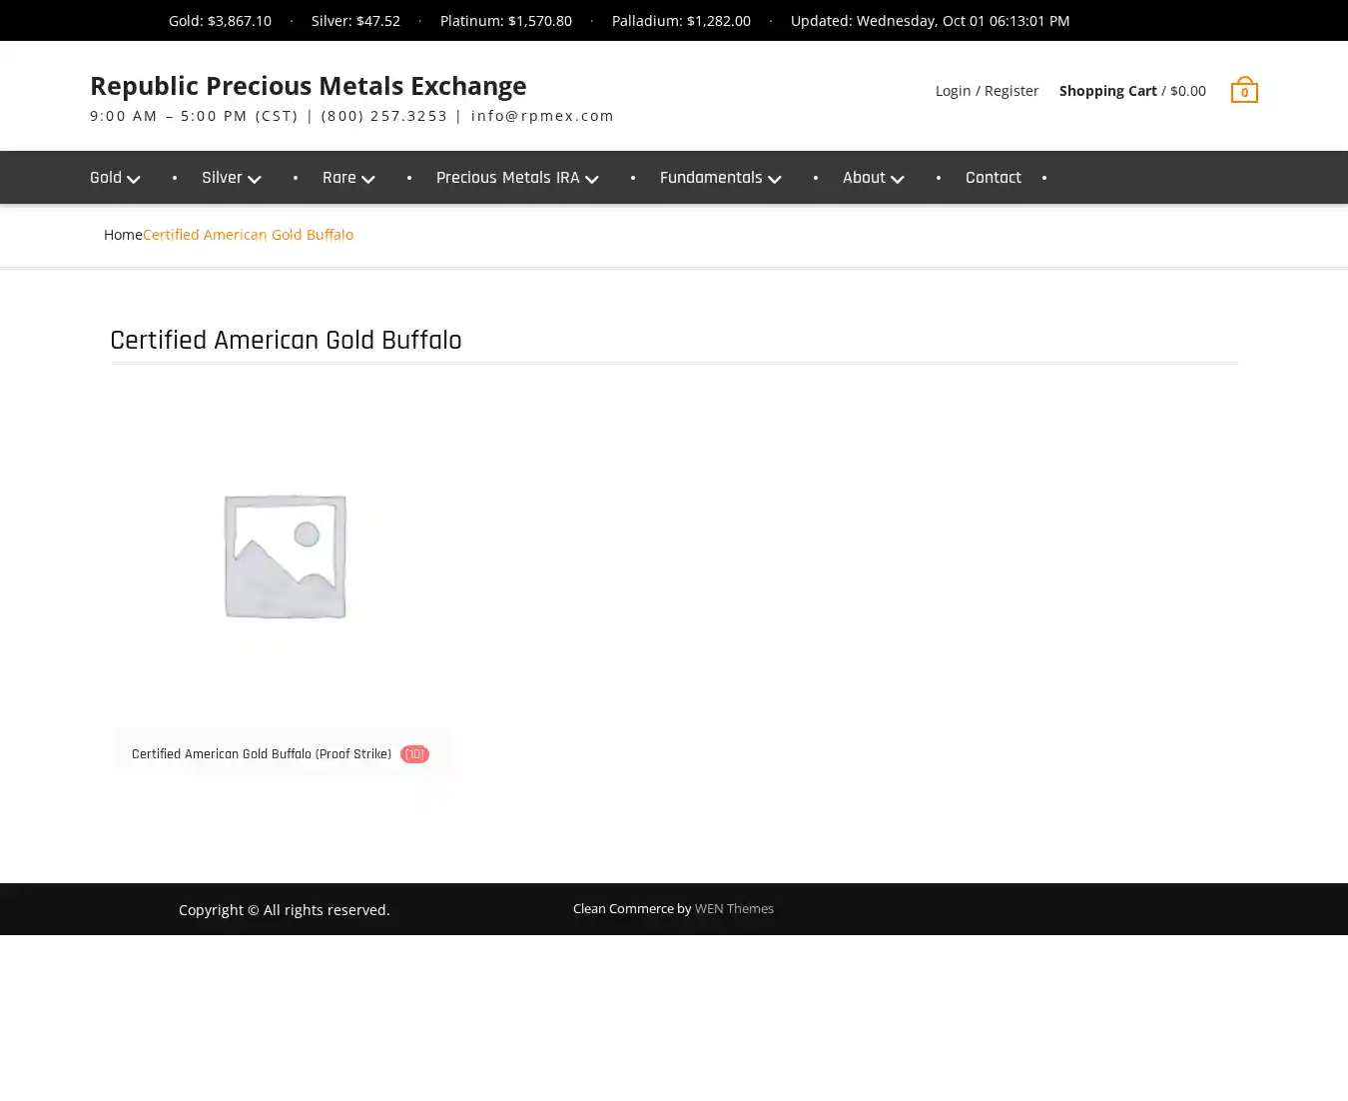The image size is (1348, 1101).
Task: Visit the WEN Themes footer link
Action: point(734,908)
